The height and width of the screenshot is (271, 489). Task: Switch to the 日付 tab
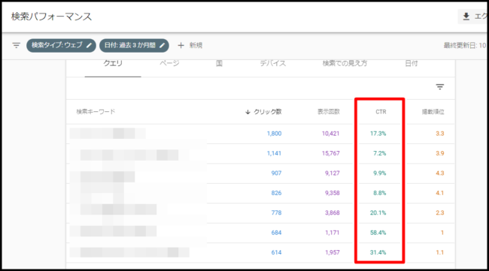point(412,63)
